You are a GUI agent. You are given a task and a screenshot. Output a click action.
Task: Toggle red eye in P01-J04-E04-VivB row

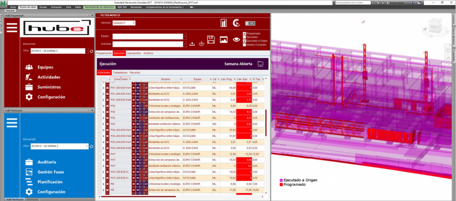pos(134,100)
